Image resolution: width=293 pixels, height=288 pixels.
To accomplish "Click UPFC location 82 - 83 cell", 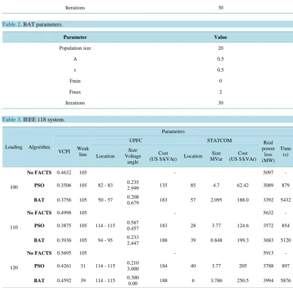I will (105, 185).
